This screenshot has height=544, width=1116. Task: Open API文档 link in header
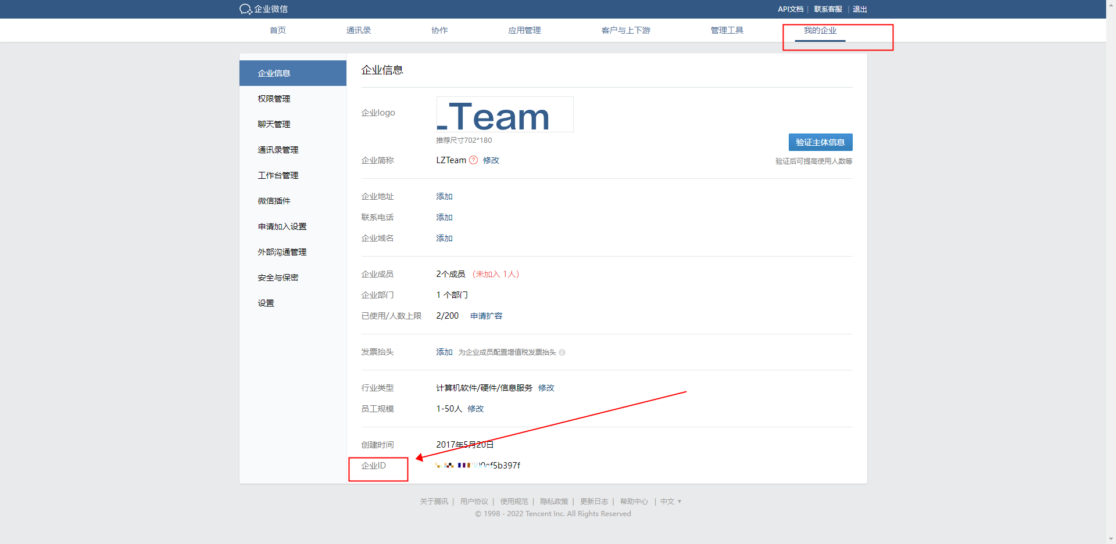pyautogui.click(x=791, y=9)
